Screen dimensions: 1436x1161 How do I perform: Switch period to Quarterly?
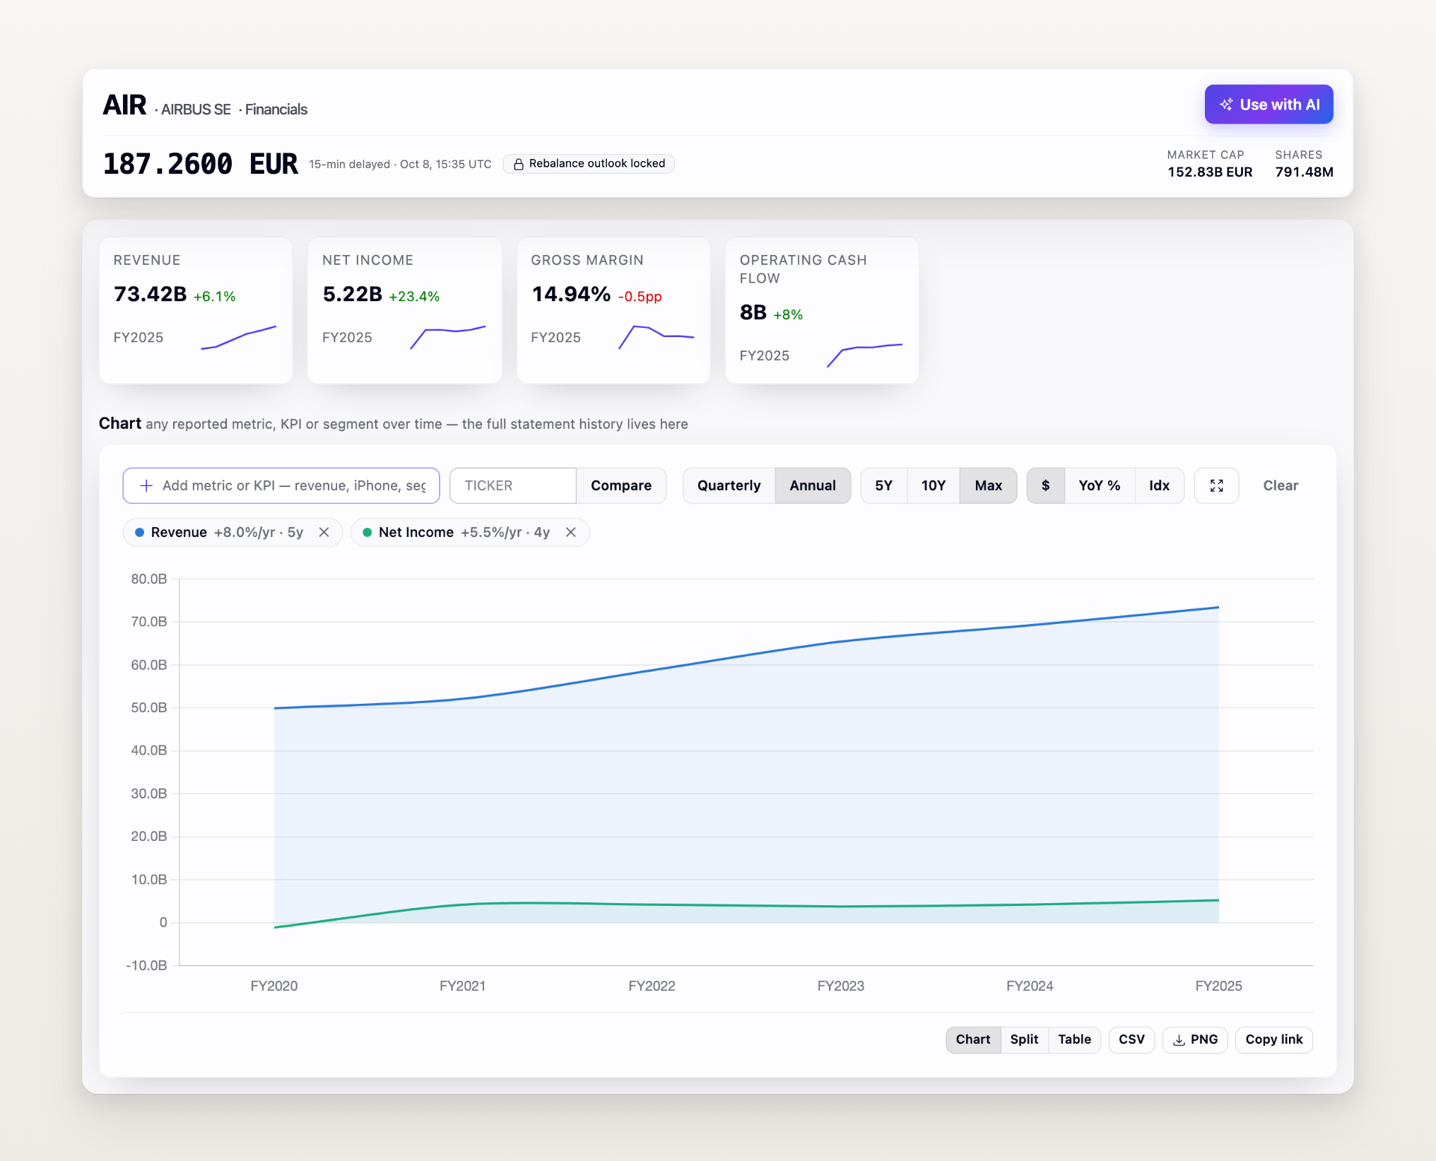tap(729, 485)
